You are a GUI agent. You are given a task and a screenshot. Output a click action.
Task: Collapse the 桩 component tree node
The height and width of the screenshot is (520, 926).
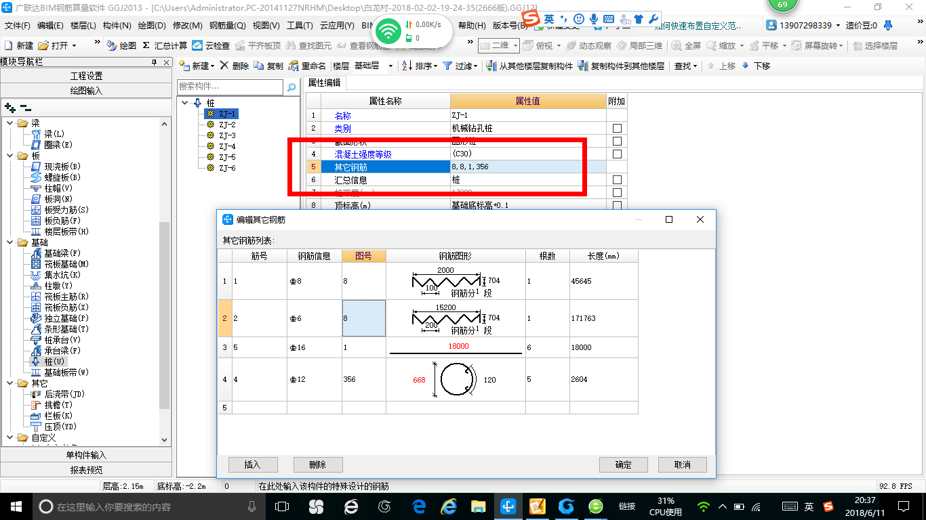point(186,103)
